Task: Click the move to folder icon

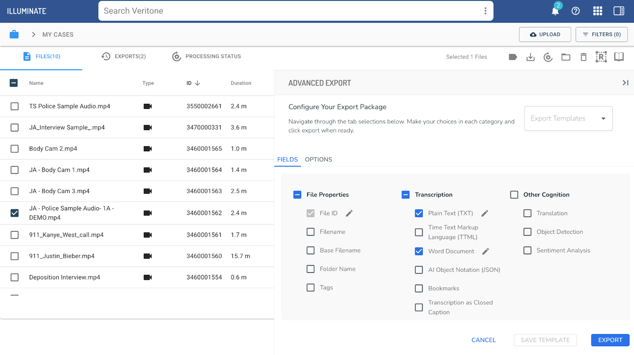Action: [x=566, y=57]
